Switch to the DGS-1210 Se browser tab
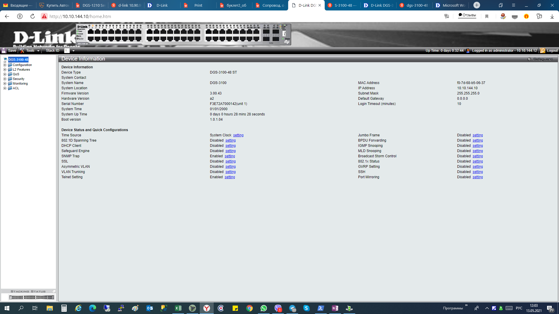 point(91,5)
